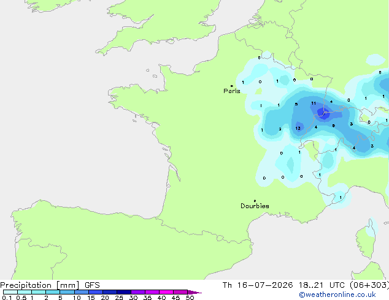The height and width of the screenshot is (300, 389).
Task: Click the 20–25 mm legend swatch
Action: (x=110, y=292)
